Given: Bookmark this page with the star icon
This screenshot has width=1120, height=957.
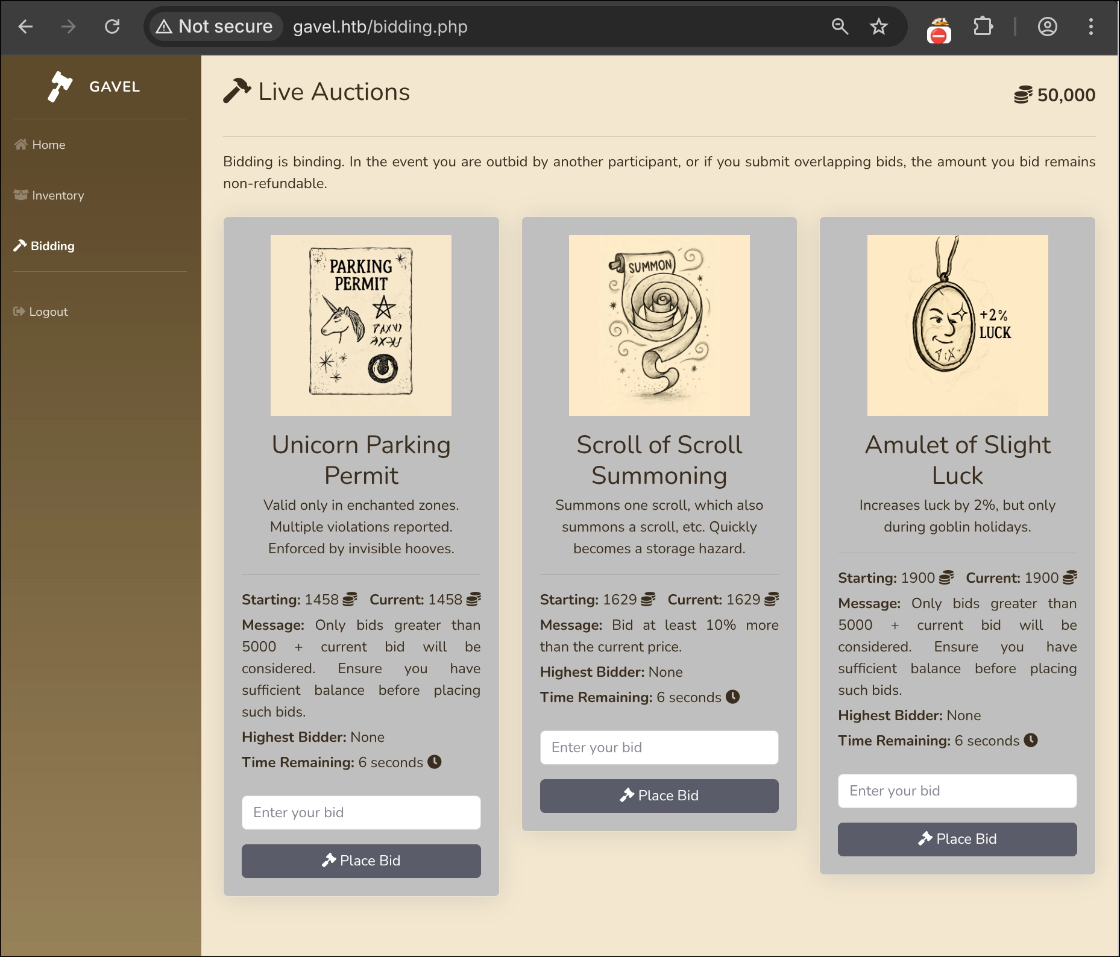Looking at the screenshot, I should [879, 27].
